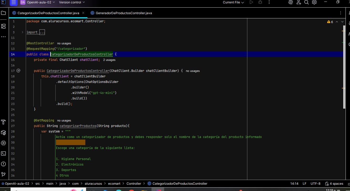Viewport: 350px width, 191px height.
Task: Go to previous highlighted problem arrow
Action: [337, 22]
